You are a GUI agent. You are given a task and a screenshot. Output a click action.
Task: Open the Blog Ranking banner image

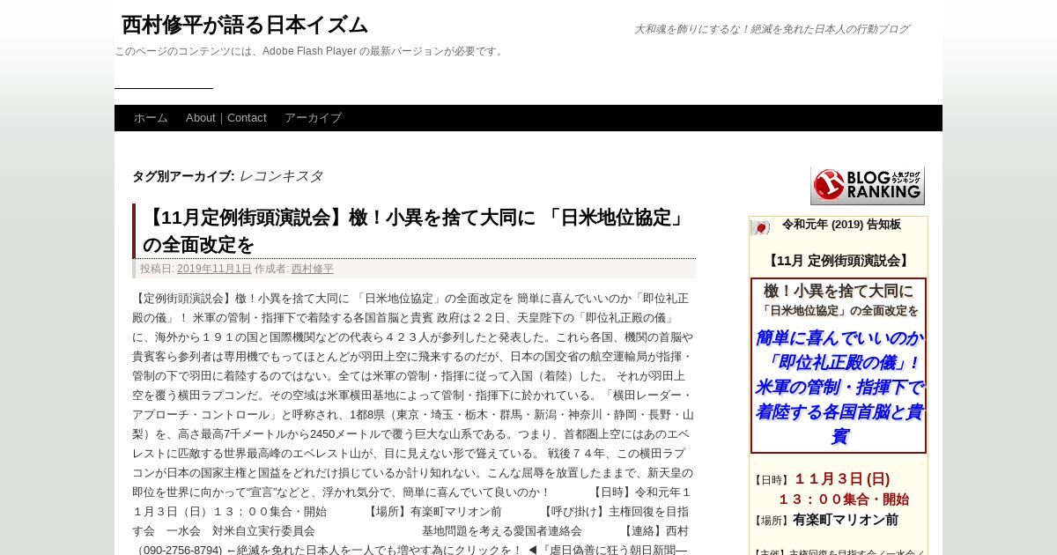click(868, 185)
